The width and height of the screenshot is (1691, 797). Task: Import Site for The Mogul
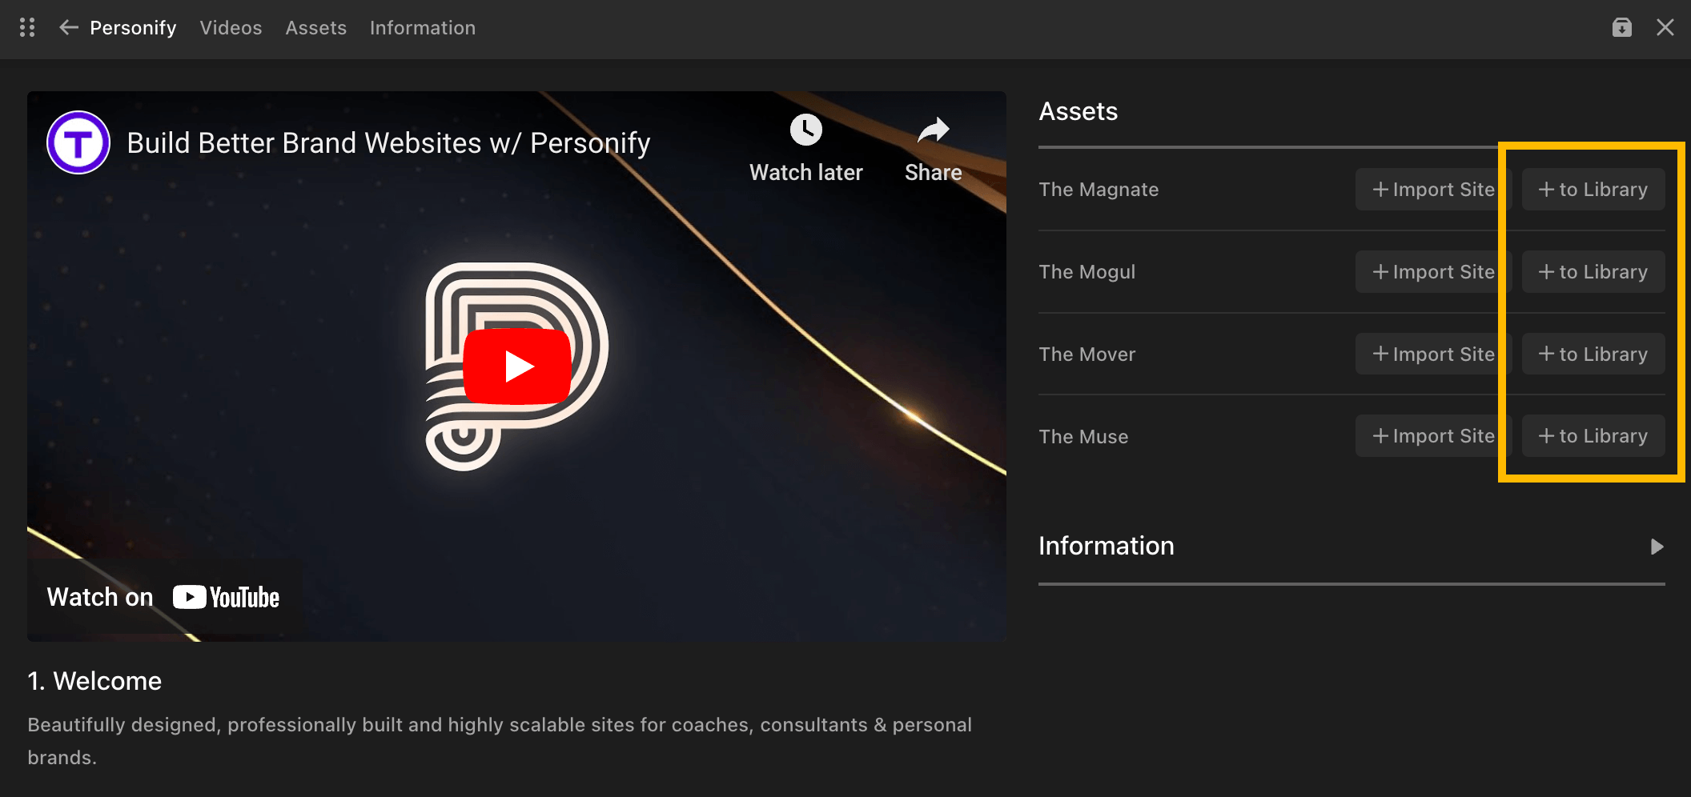click(x=1433, y=272)
